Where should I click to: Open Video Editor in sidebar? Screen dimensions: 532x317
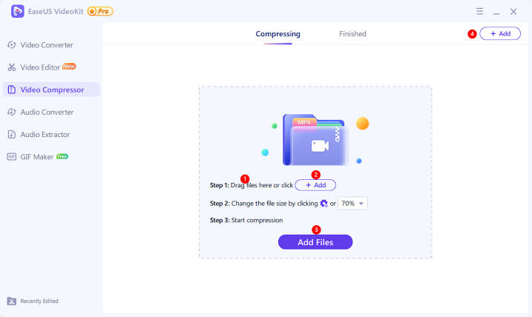[x=51, y=67]
